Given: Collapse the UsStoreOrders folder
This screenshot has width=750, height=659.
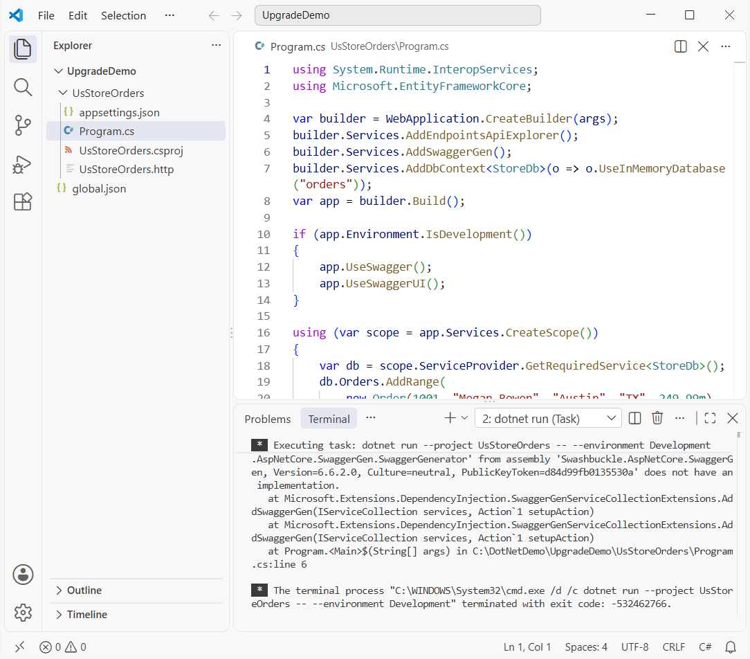Looking at the screenshot, I should 63,93.
